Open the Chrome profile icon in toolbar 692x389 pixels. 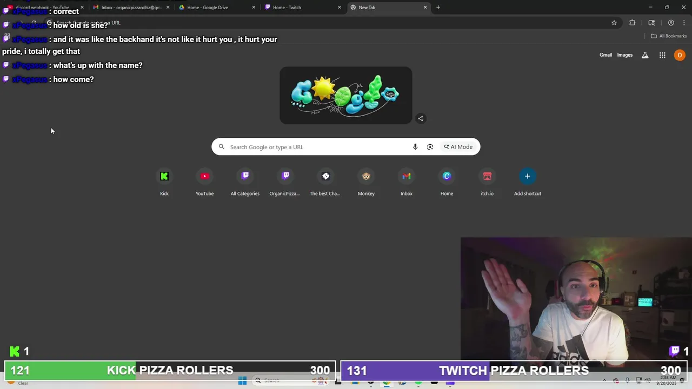click(x=671, y=23)
